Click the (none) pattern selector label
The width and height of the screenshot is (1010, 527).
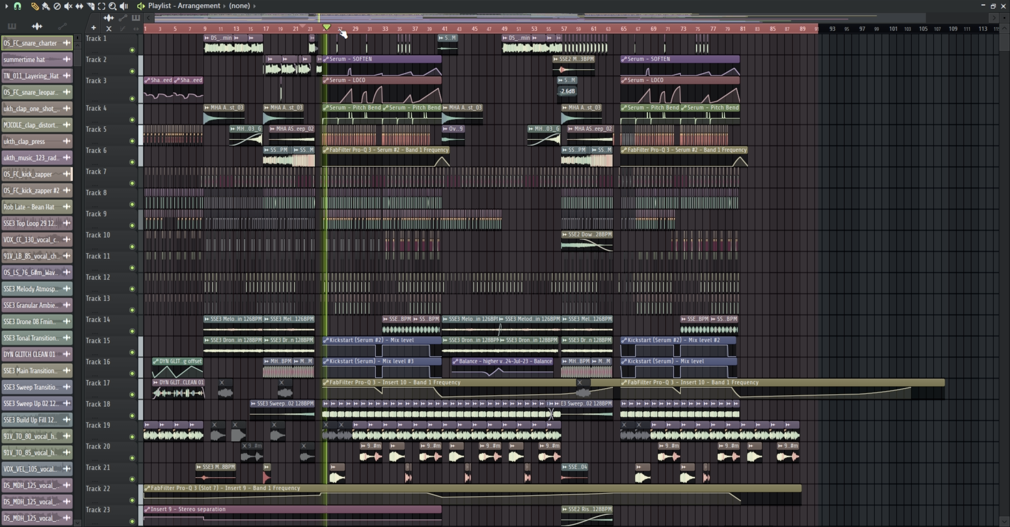pos(239,6)
